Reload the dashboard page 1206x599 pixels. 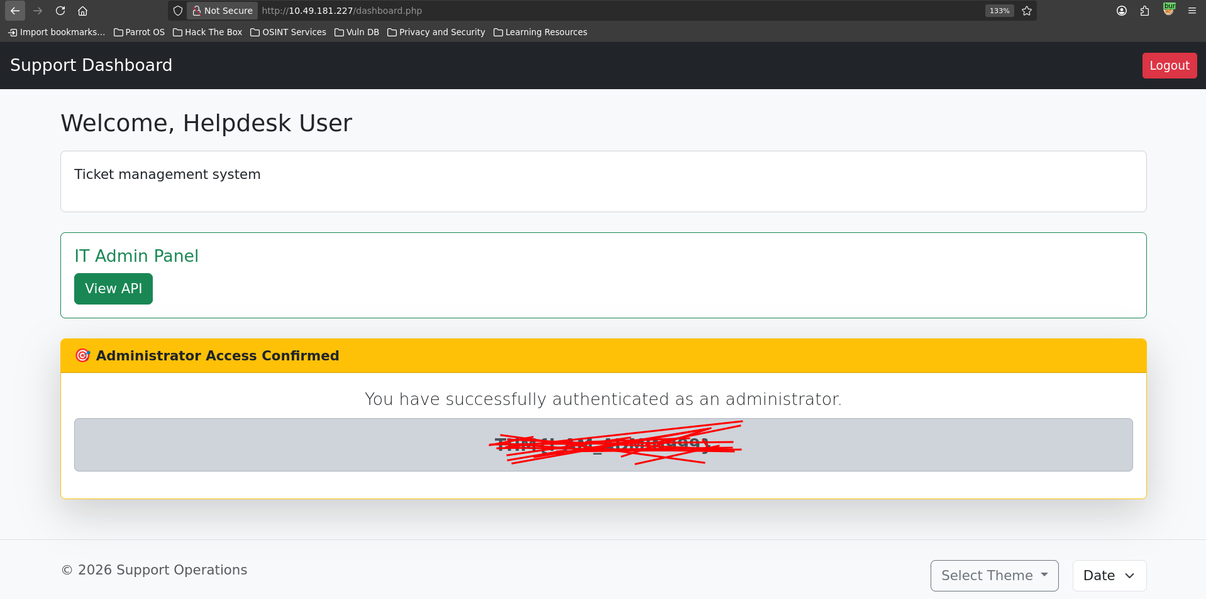pyautogui.click(x=60, y=11)
